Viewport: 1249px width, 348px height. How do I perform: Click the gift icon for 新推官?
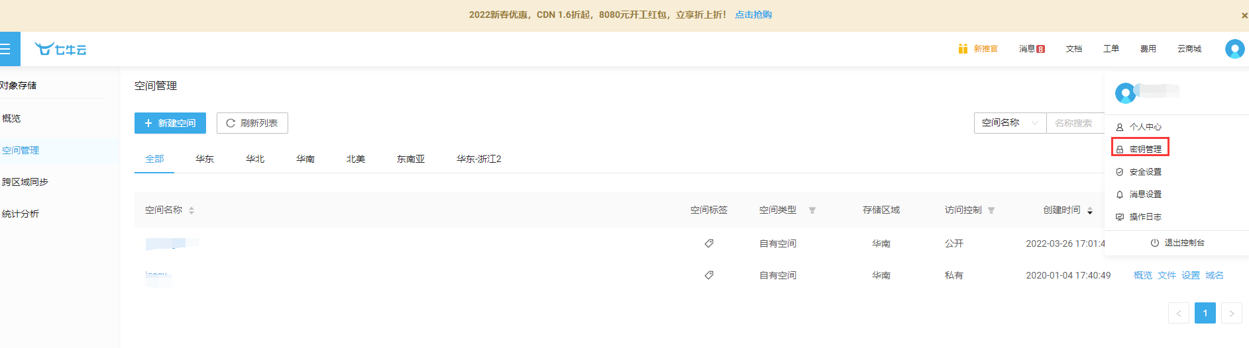point(963,49)
